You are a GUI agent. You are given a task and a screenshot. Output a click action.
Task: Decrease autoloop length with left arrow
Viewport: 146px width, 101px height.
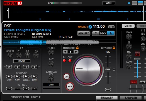pyautogui.click(x=65, y=52)
